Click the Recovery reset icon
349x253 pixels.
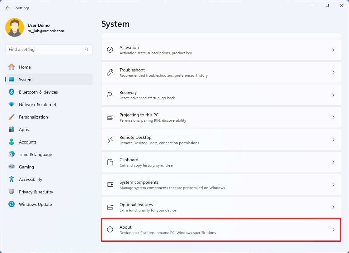(110, 95)
